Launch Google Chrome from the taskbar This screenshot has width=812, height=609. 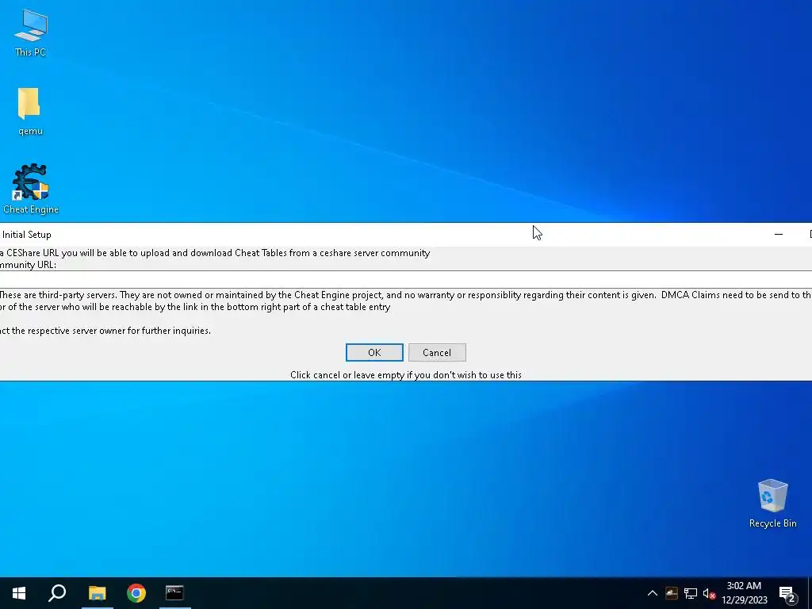[x=136, y=593]
